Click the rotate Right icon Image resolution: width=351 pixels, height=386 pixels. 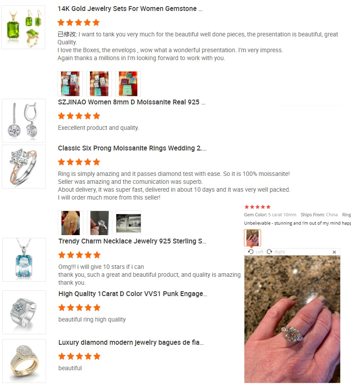pyautogui.click(x=269, y=252)
